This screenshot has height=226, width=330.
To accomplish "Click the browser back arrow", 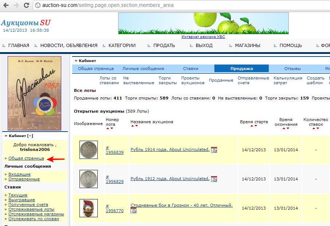I will pos(6,5).
